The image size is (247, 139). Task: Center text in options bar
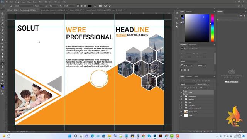(x=81, y=6)
